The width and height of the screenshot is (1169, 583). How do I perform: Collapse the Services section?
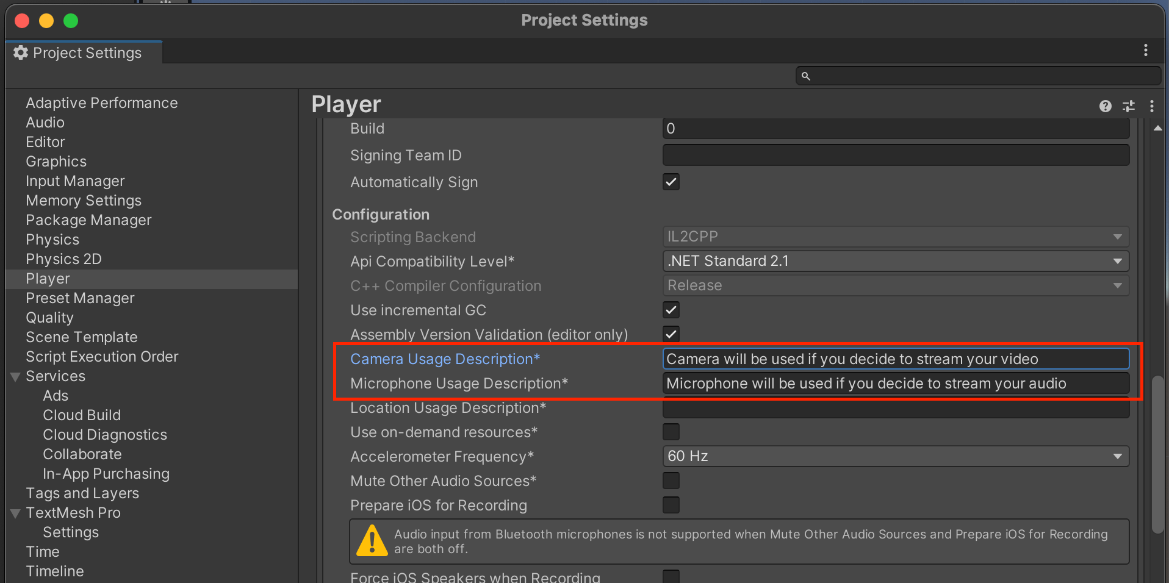pyautogui.click(x=15, y=376)
